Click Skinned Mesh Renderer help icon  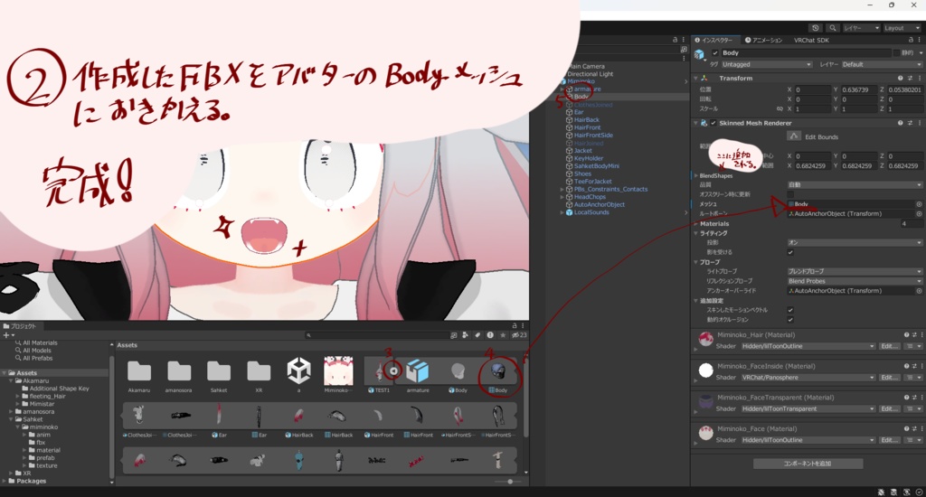[x=900, y=123]
